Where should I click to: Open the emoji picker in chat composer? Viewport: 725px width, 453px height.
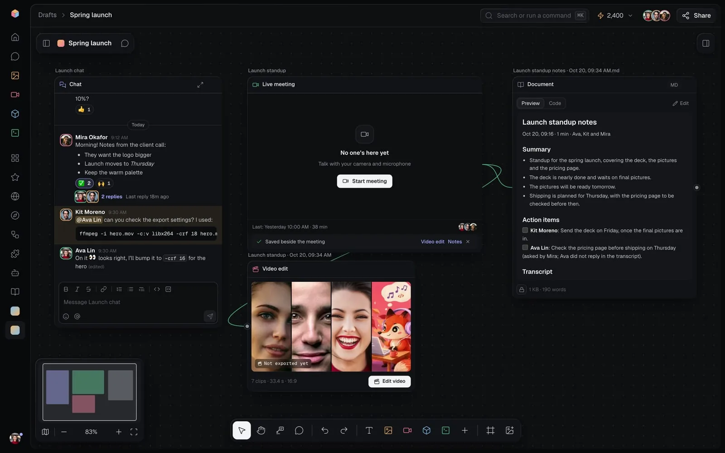(66, 316)
